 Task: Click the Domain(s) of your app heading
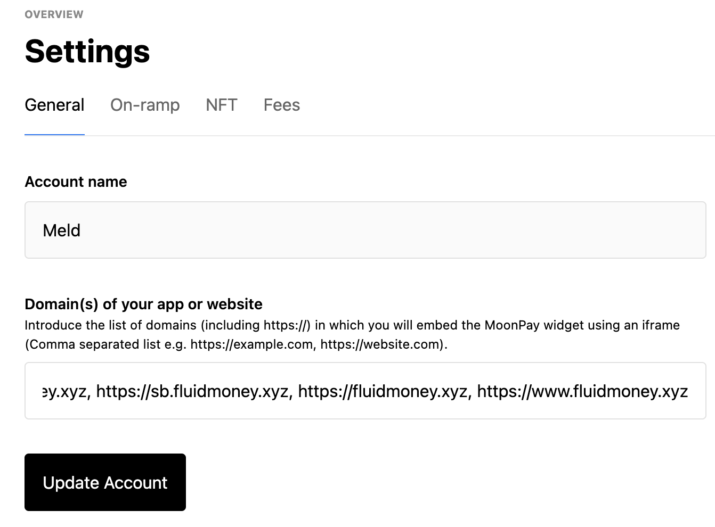[x=143, y=304]
